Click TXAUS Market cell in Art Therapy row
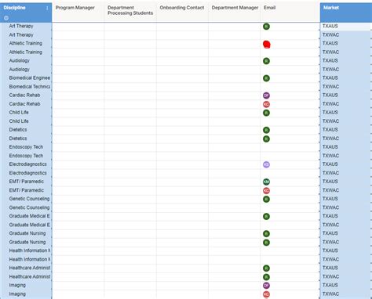This screenshot has width=372, height=299. (x=346, y=26)
